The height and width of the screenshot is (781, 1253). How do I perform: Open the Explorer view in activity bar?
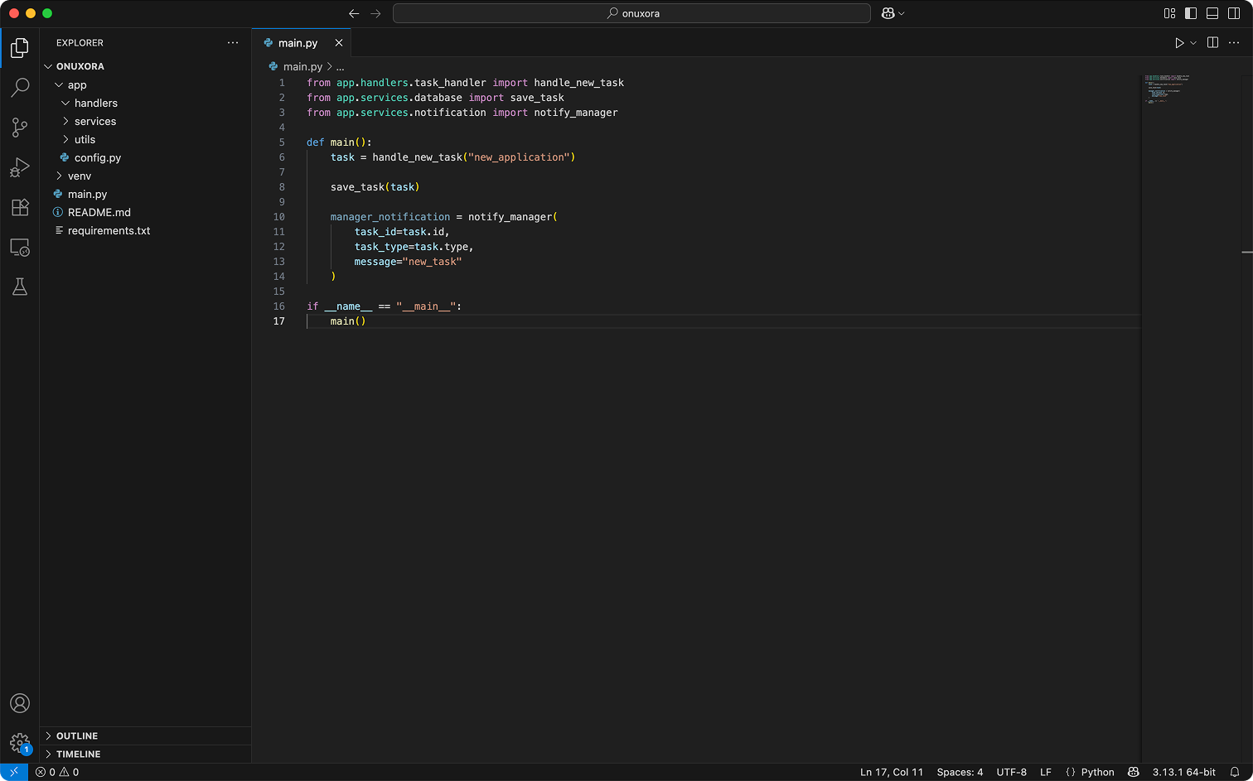tap(20, 48)
